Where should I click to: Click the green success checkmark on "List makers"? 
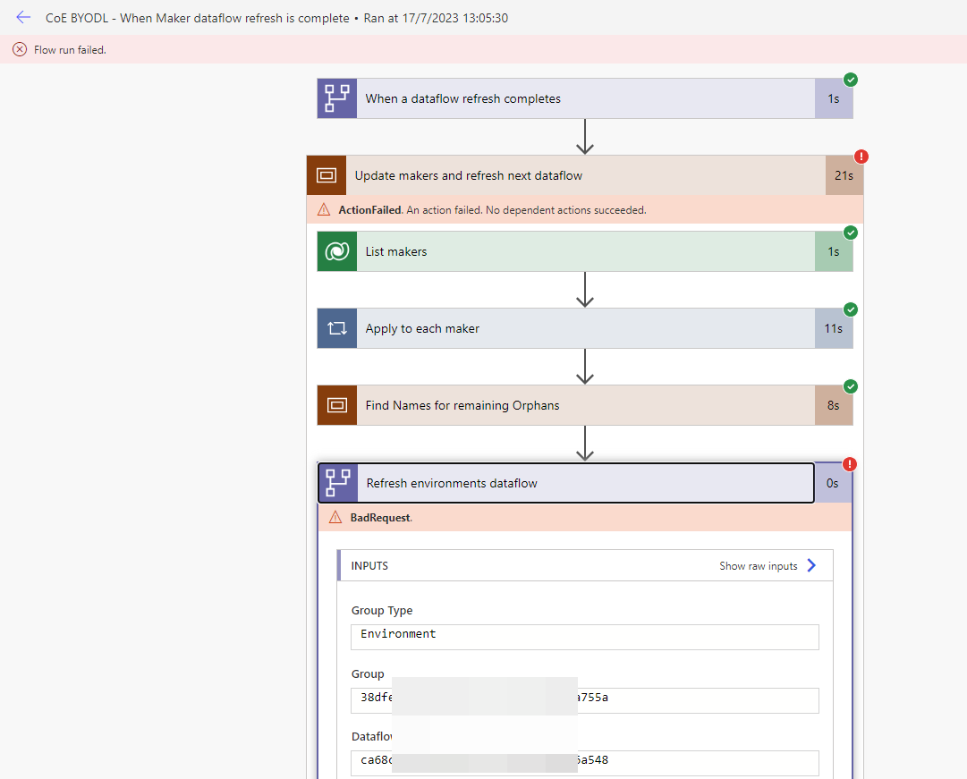click(851, 233)
